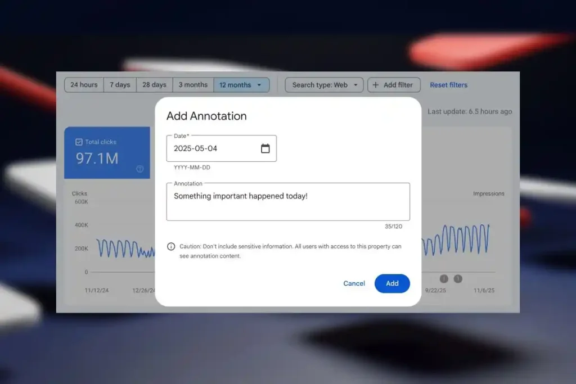Select the 12 months range label

click(x=235, y=85)
